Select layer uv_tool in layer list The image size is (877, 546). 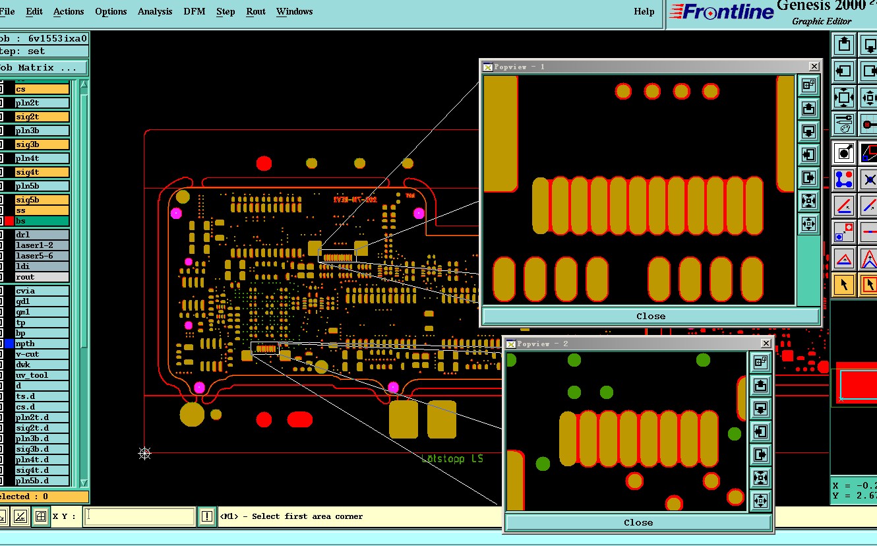pyautogui.click(x=42, y=375)
